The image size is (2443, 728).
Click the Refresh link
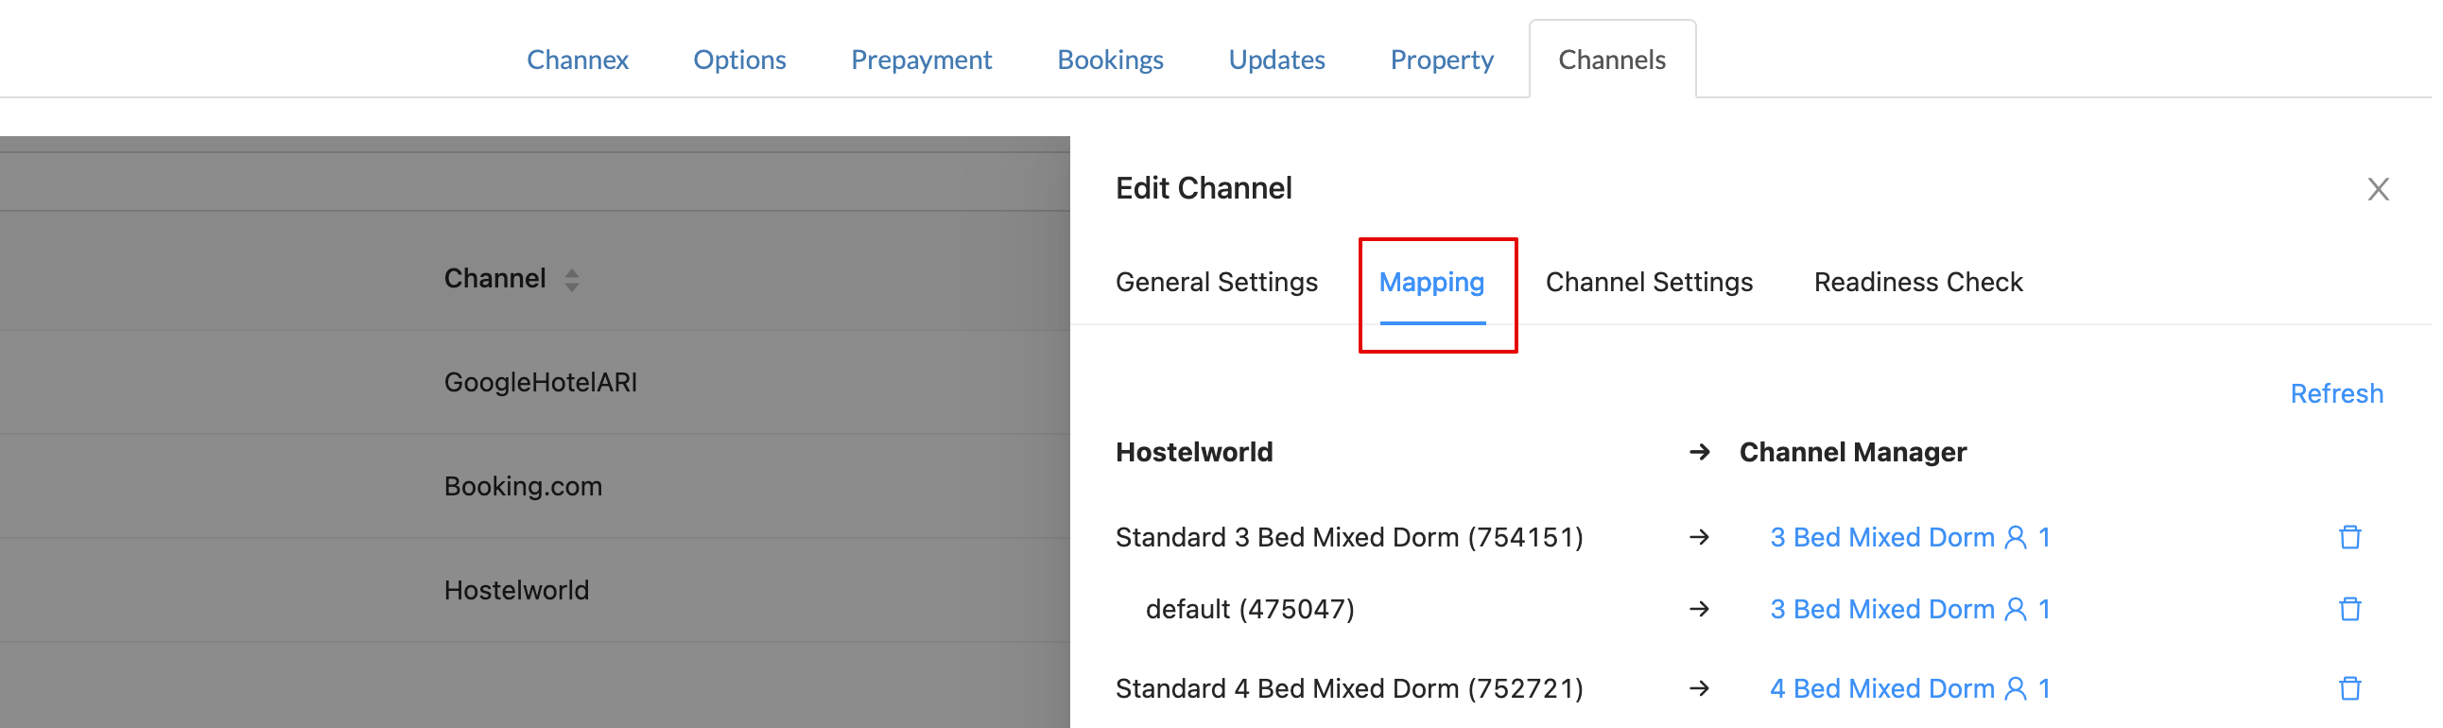2337,394
